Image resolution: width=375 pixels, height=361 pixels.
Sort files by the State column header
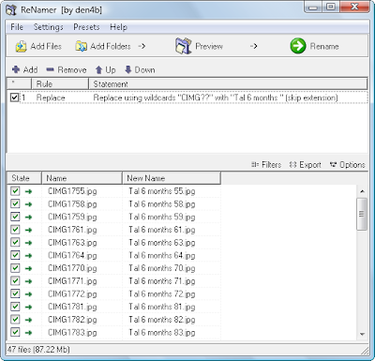pos(24,178)
